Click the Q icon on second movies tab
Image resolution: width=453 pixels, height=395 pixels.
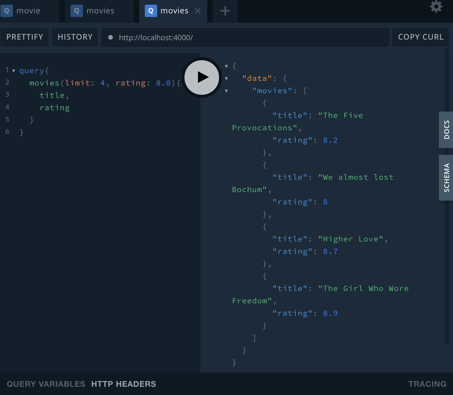(77, 11)
